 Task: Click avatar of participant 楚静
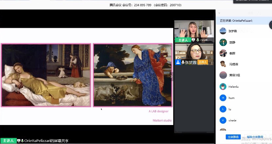click(x=223, y=42)
